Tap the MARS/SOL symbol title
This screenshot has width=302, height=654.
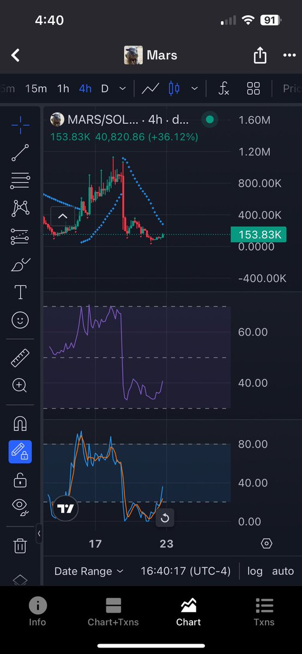[102, 120]
